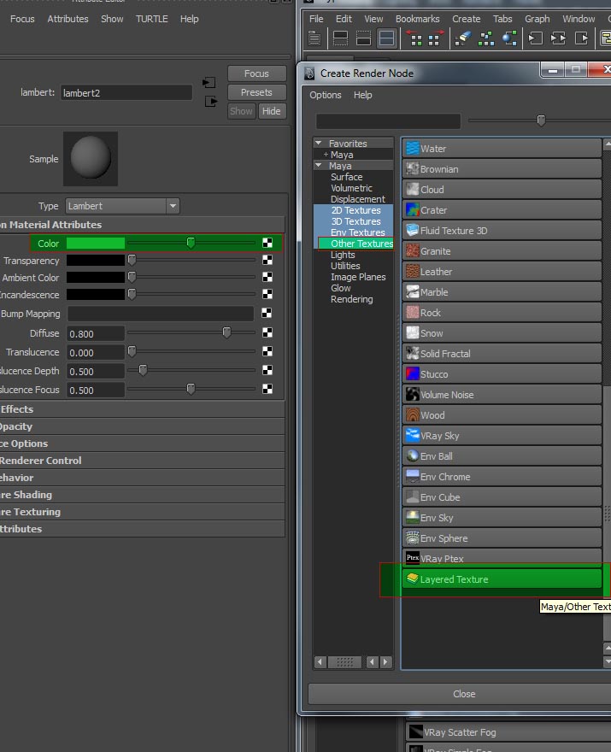This screenshot has width=611, height=752.
Task: Open Help menu in Create Render Node
Action: click(x=362, y=95)
